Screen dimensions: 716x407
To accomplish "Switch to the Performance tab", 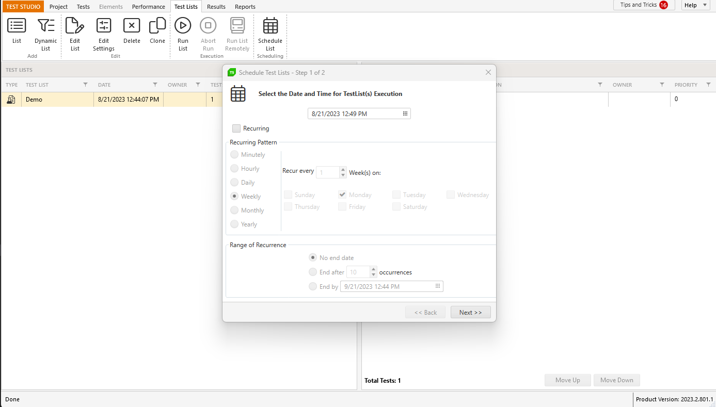I will (x=149, y=7).
